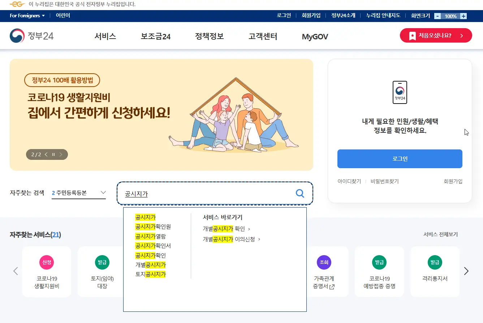Select first suggestion 공시지가
The image size is (483, 323).
click(145, 217)
